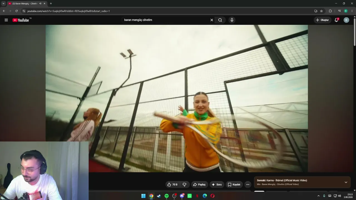Click the video player area

(x=177, y=98)
